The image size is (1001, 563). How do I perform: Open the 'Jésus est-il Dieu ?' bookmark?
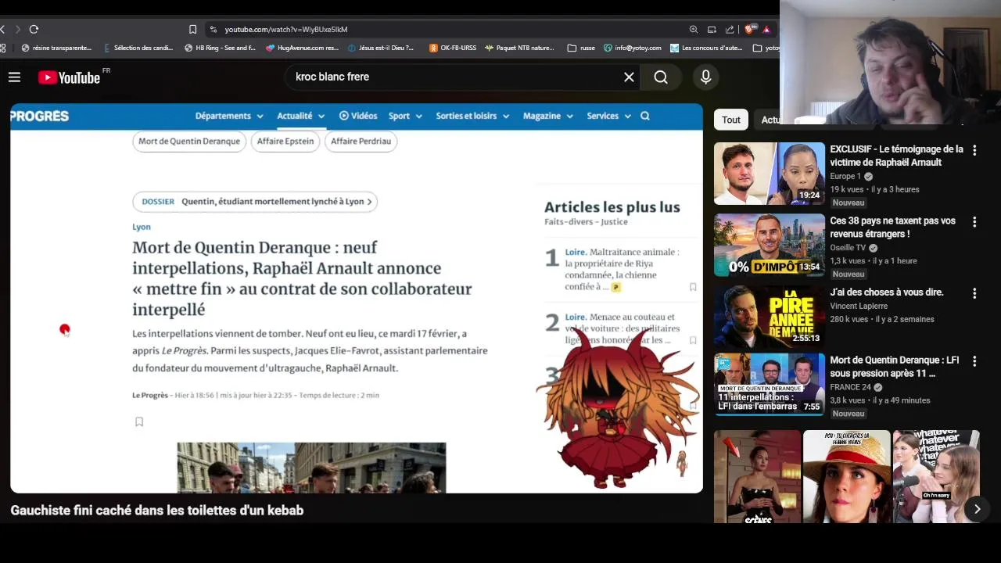coord(381,48)
